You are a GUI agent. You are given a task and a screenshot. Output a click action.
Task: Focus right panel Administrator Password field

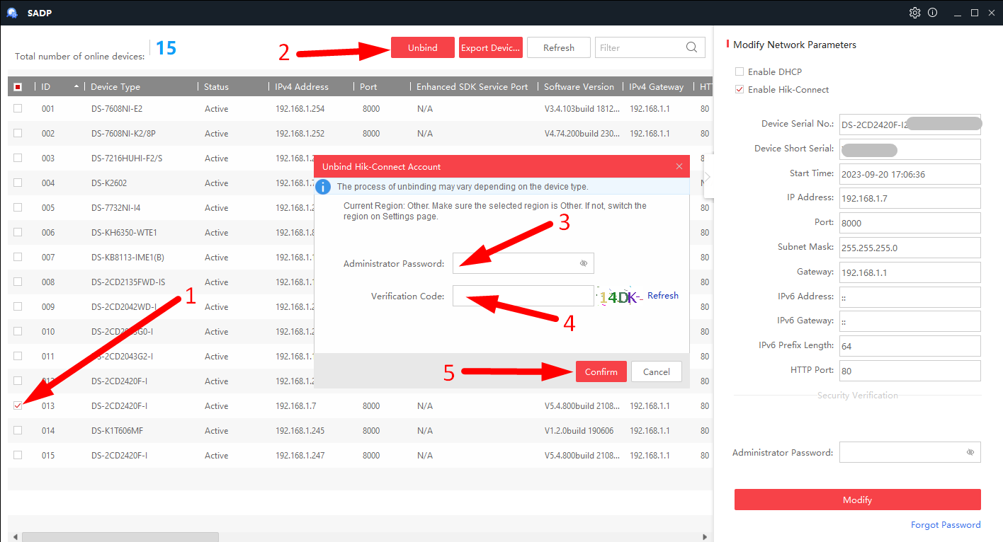pyautogui.click(x=910, y=452)
